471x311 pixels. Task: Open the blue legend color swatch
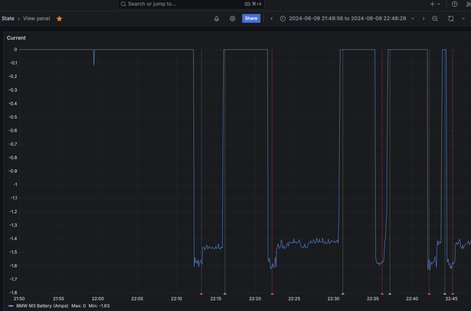11,306
